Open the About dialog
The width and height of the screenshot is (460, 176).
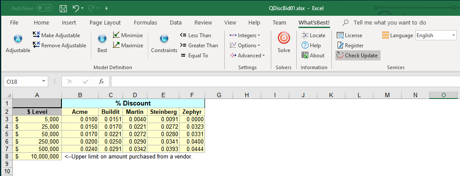[x=313, y=55]
